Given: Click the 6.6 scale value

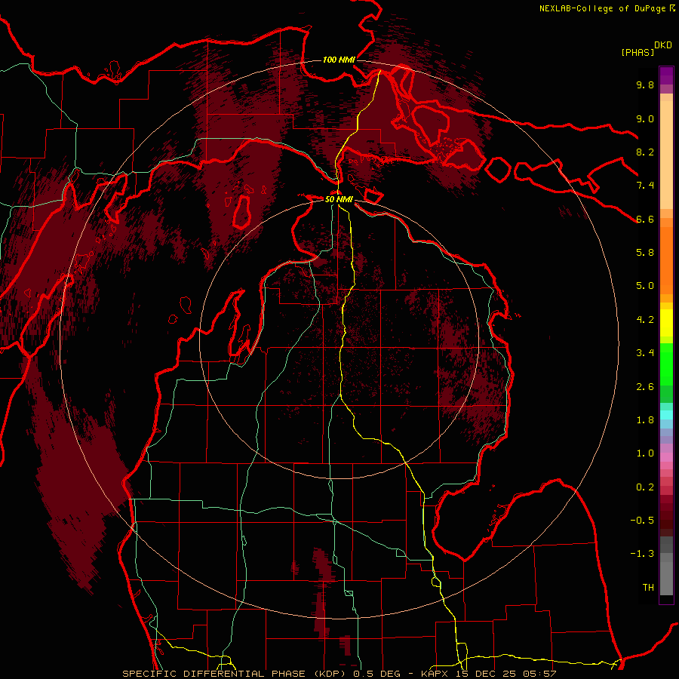Looking at the screenshot, I should coord(645,219).
